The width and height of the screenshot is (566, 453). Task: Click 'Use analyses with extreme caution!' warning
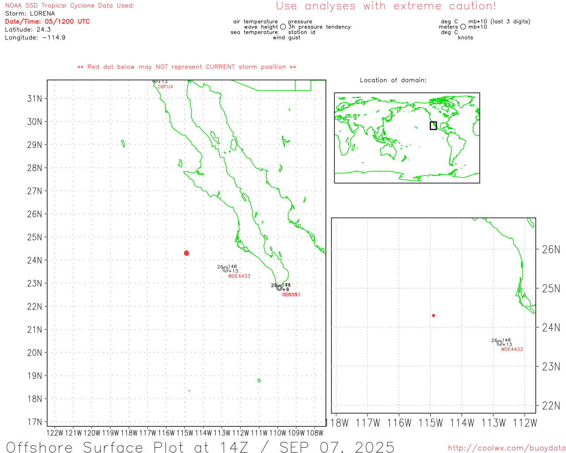coord(386,6)
